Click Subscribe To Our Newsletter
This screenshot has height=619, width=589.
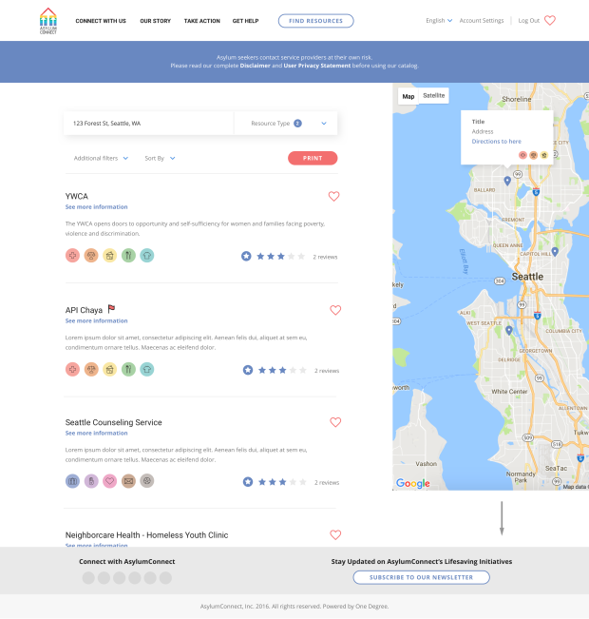422,577
